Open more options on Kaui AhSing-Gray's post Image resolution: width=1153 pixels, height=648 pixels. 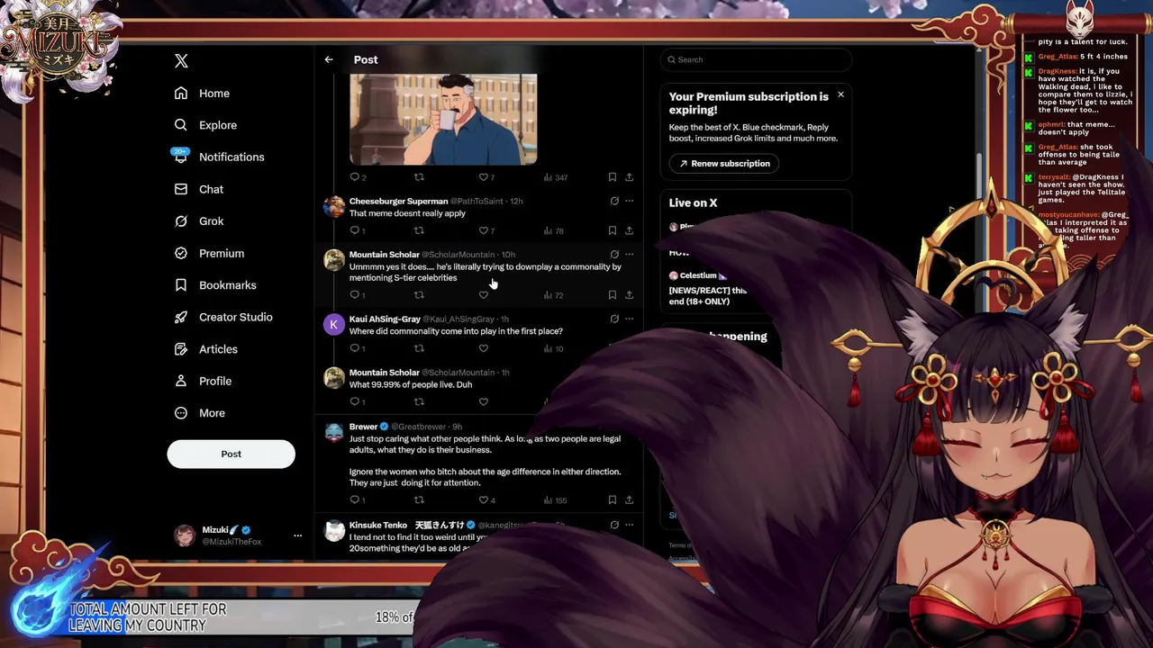click(629, 319)
